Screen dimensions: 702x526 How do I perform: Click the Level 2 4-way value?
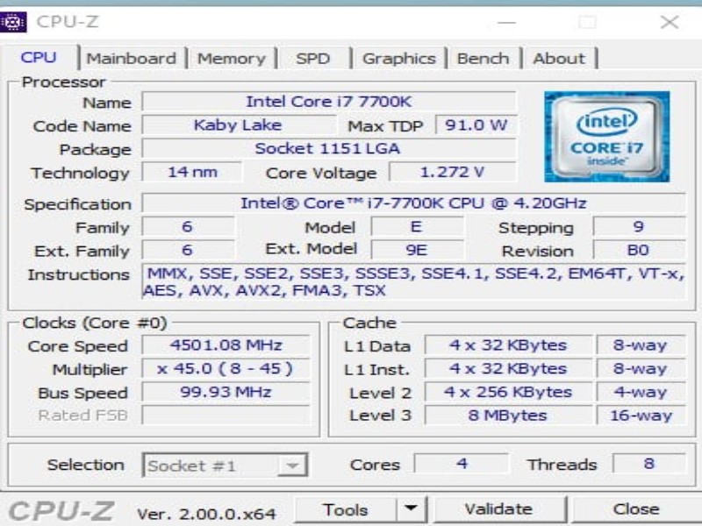pyautogui.click(x=641, y=392)
